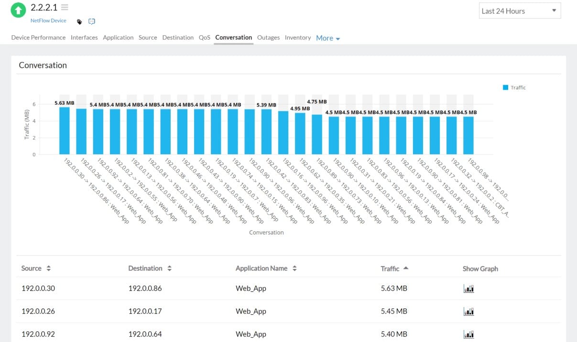577x342 pixels.
Task: View the Inventory tab
Action: (298, 37)
